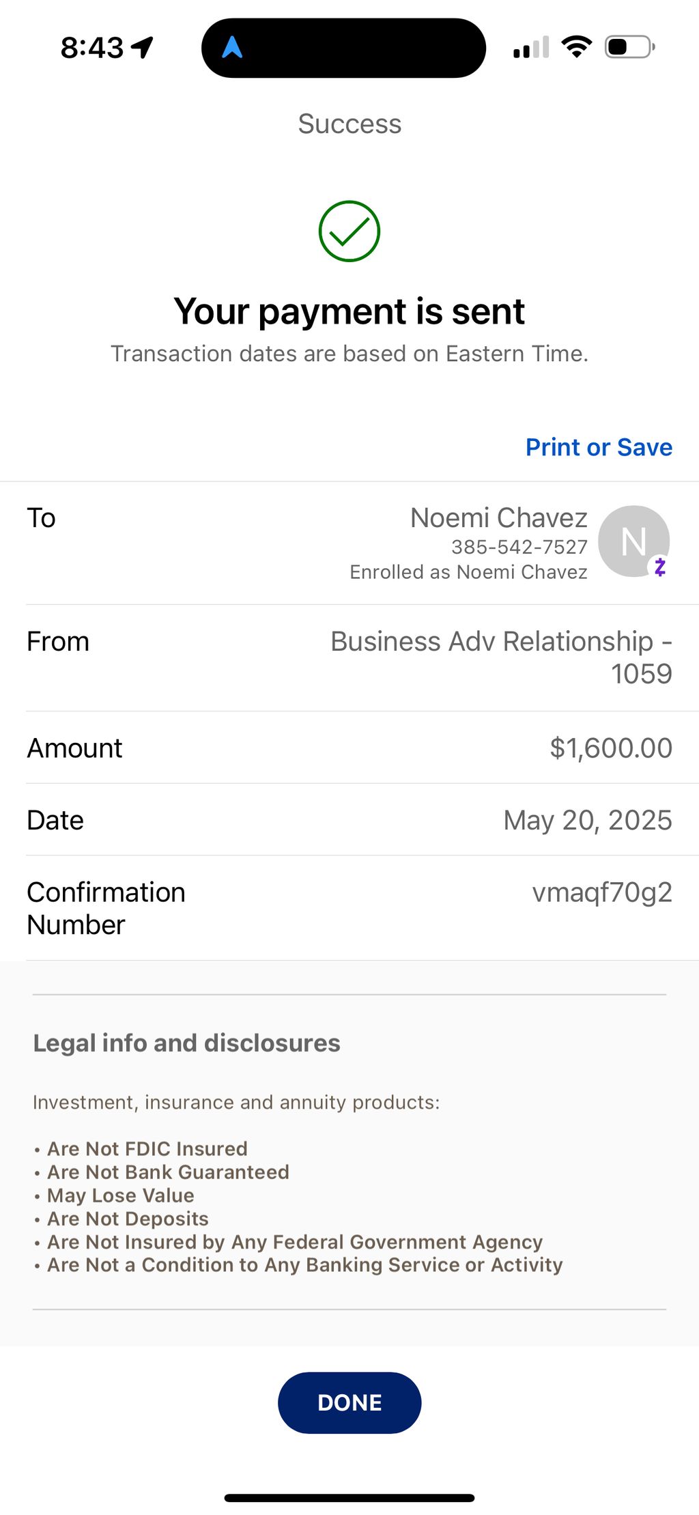The image size is (699, 1515).
Task: Tap the home indicator bar at bottom
Action: [349, 1498]
